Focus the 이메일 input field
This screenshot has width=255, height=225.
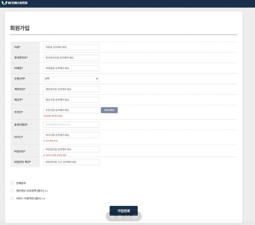coord(71,68)
